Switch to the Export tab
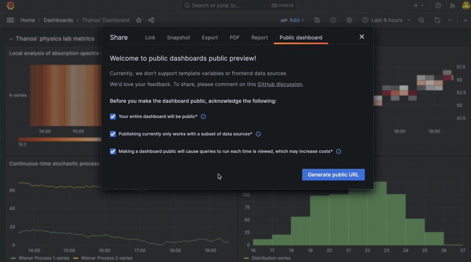Screen dimensions: 471x262 210,38
